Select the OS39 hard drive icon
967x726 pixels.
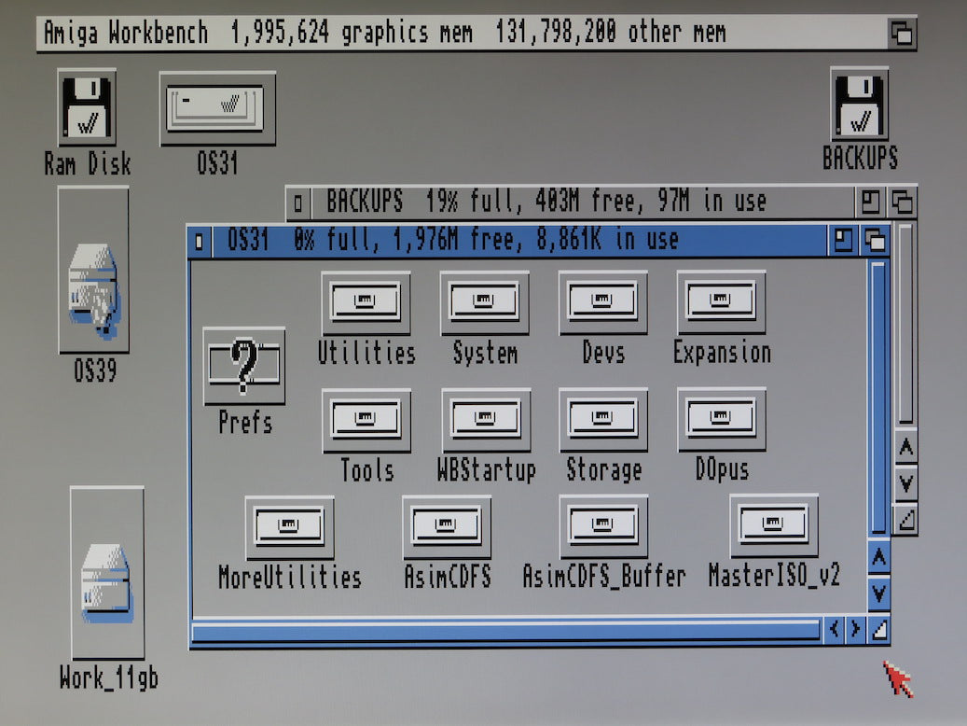click(94, 271)
